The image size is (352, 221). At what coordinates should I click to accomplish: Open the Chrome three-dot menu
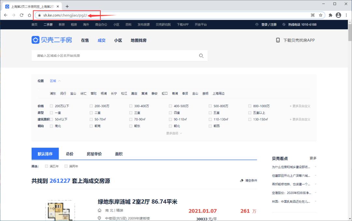(x=346, y=15)
